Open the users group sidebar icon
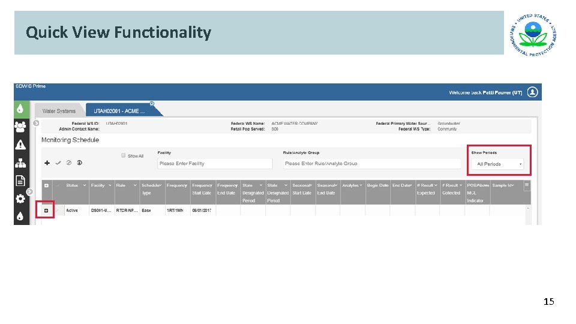The height and width of the screenshot is (324, 576). tap(20, 127)
